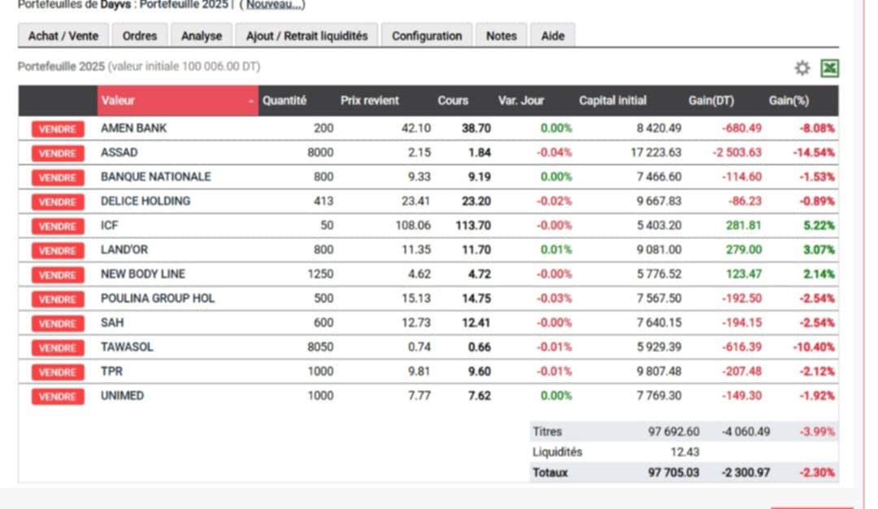The image size is (878, 509).
Task: Sort by the Gain(DT) column header
Action: [x=711, y=101]
